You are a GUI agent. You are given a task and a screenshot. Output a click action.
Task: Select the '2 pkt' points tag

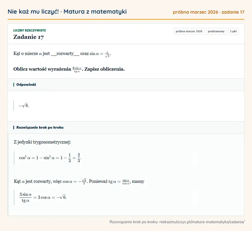coord(233,31)
